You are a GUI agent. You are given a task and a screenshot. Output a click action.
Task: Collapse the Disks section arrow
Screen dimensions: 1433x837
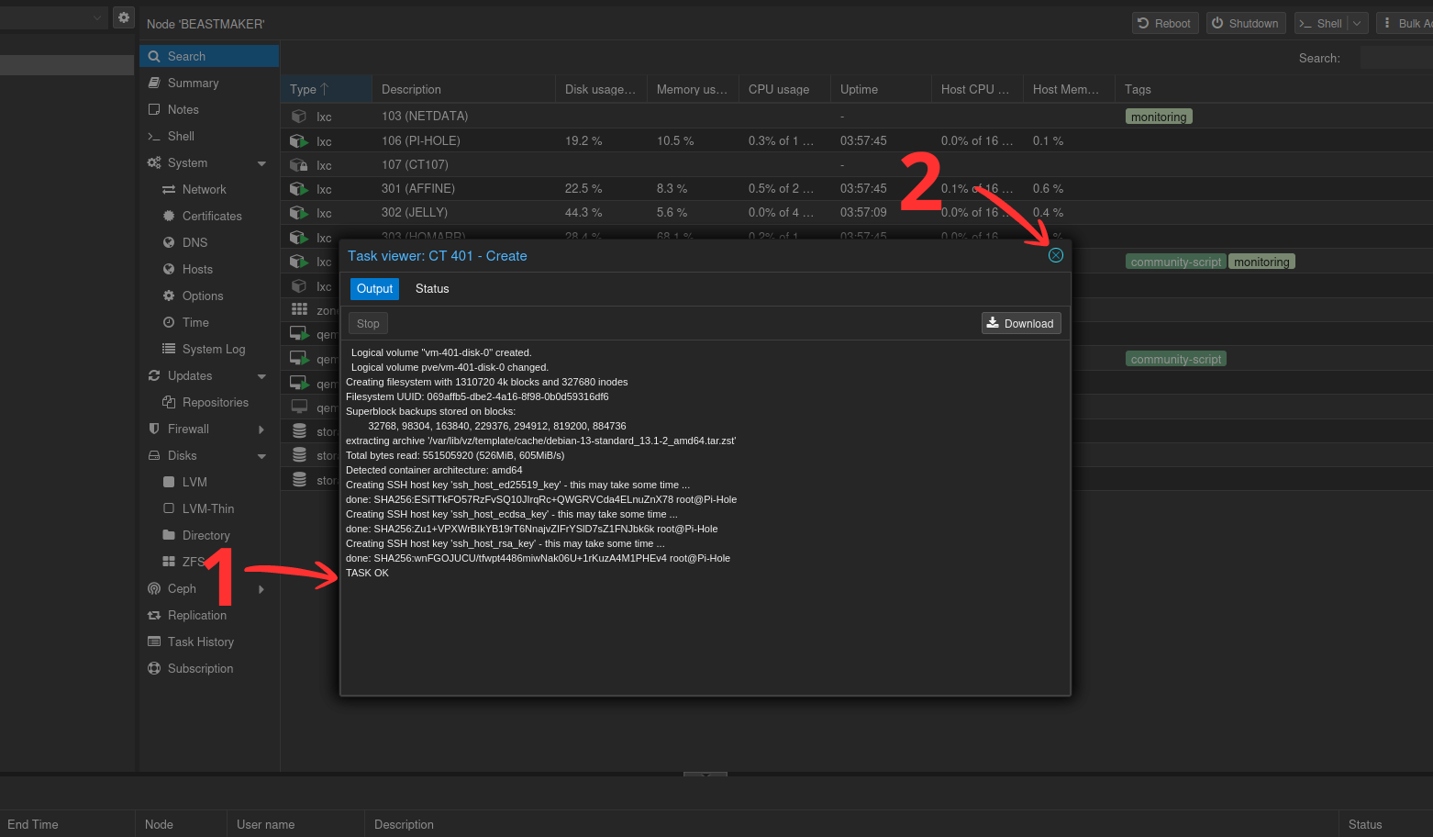point(261,456)
